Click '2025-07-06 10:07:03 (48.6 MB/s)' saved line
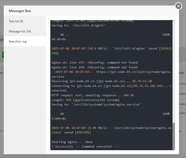Screen dimensions: 186x158 tap(111, 51)
